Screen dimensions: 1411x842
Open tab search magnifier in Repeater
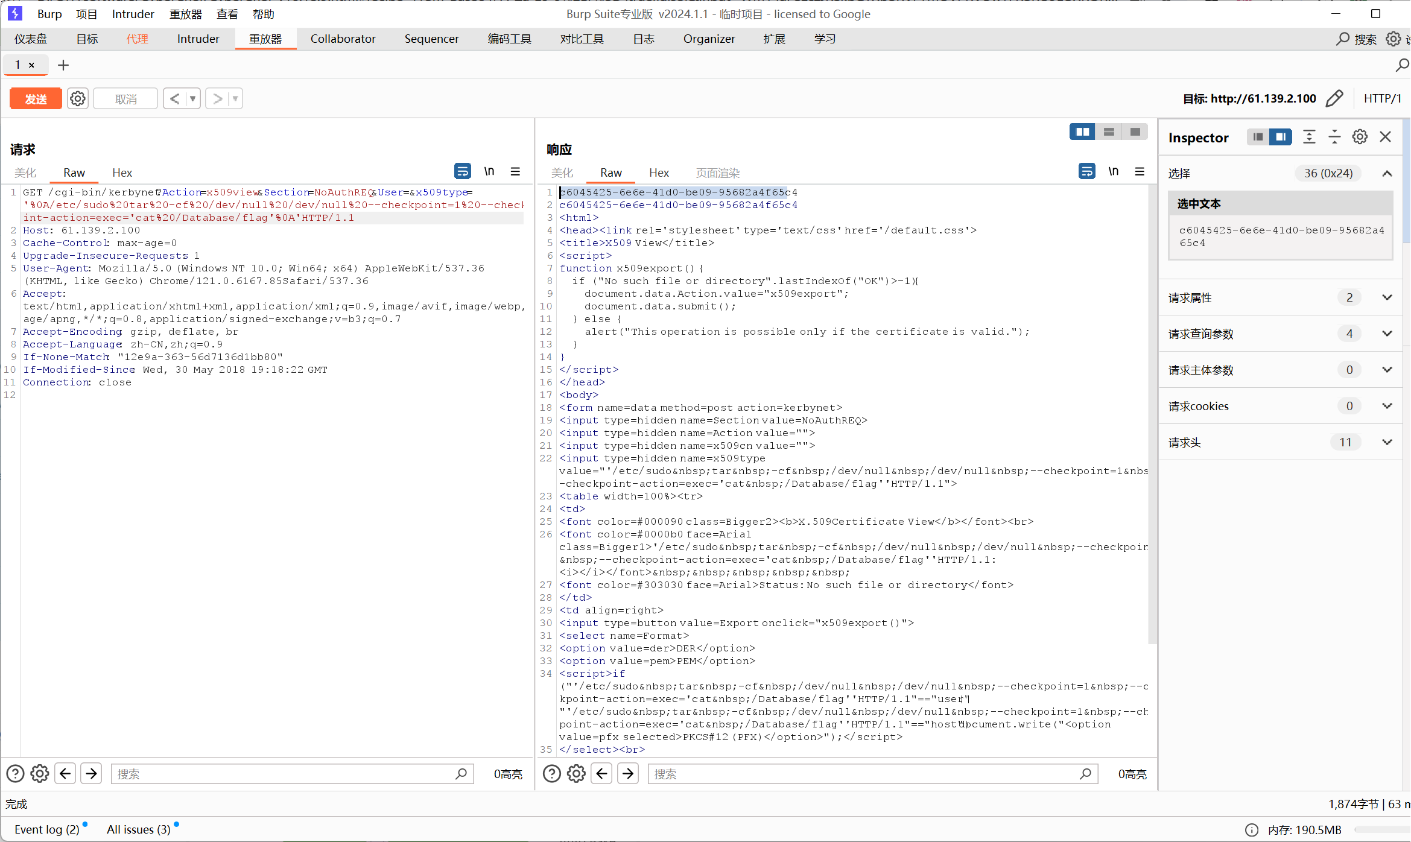(1402, 65)
